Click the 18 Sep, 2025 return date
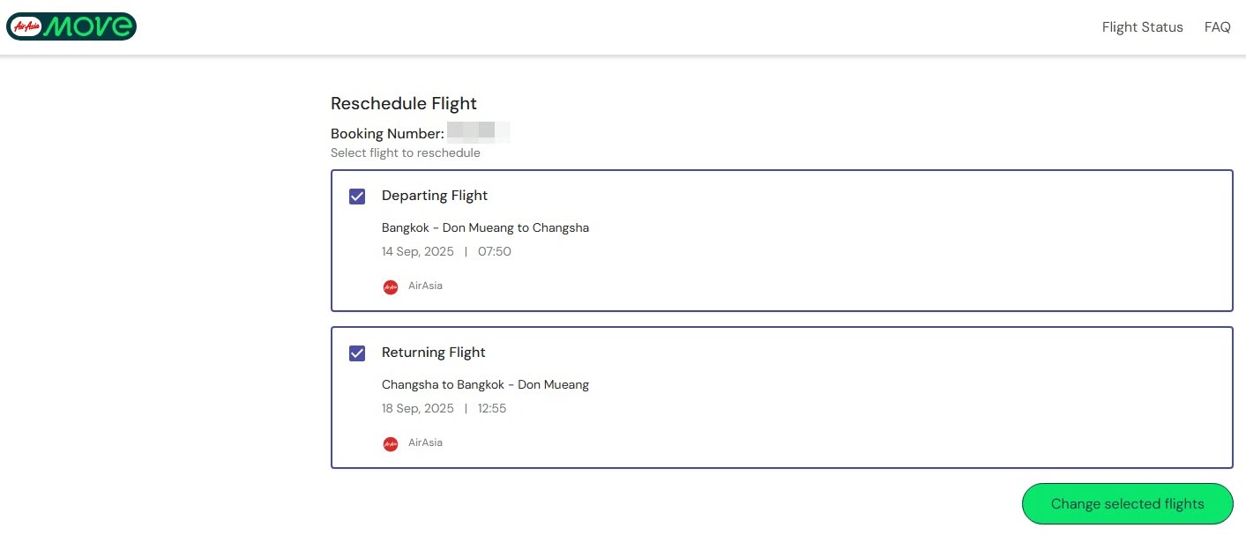The width and height of the screenshot is (1246, 535). click(x=417, y=408)
